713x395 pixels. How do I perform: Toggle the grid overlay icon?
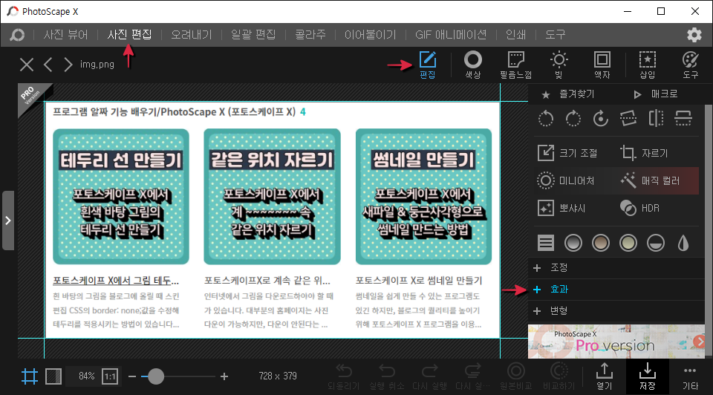[30, 376]
